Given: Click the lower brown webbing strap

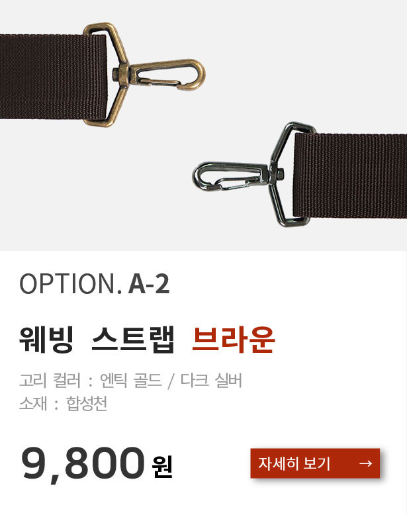Looking at the screenshot, I should [350, 175].
